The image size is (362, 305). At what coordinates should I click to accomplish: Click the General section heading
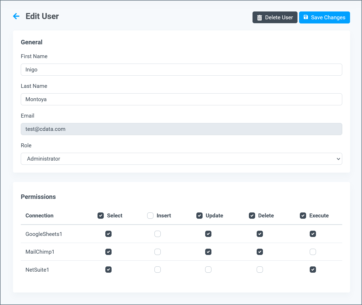[31, 42]
